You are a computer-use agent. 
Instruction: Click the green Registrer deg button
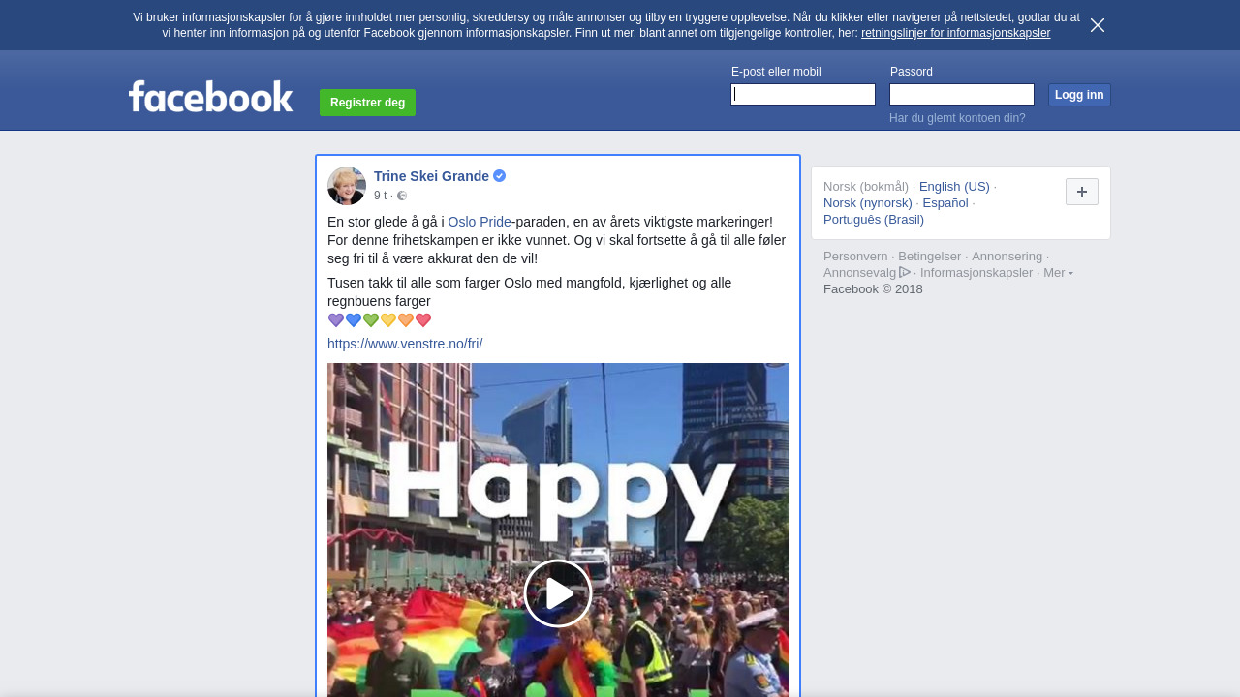[x=368, y=103]
